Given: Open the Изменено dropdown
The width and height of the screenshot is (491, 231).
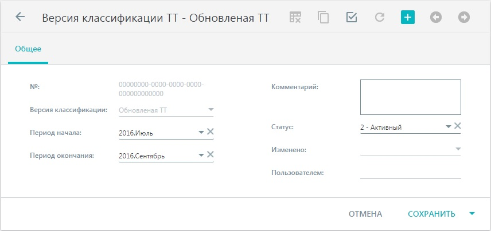Looking at the screenshot, I should [458, 149].
